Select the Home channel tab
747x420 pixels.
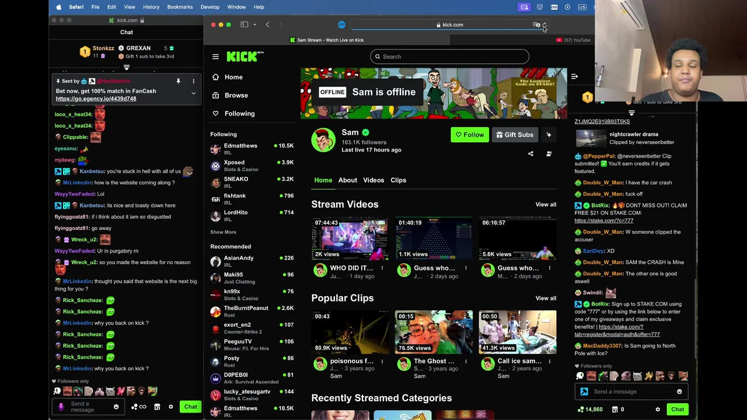pyautogui.click(x=323, y=180)
